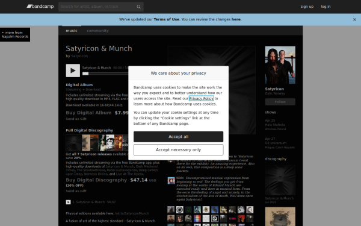Dismiss the Terms of Use banner
Image resolution: width=361 pixels, height=226 pixels.
point(354,20)
